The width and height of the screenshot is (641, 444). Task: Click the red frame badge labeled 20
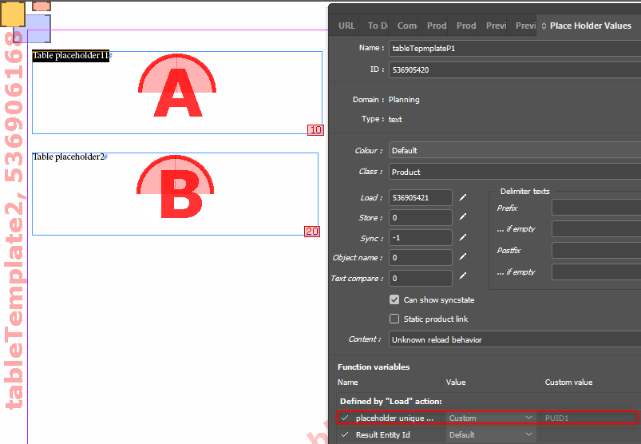pos(311,232)
